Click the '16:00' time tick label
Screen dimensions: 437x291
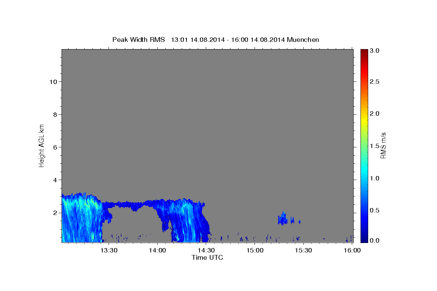pos(352,250)
